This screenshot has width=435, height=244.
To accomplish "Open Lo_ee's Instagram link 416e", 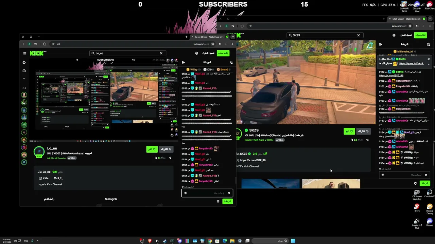I will coord(44,178).
